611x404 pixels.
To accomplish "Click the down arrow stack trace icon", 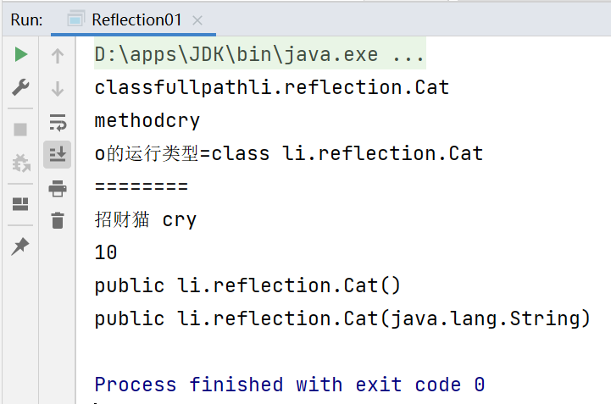I will pos(58,89).
